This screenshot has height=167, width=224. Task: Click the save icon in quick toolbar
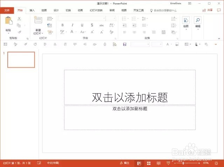[125, 45]
